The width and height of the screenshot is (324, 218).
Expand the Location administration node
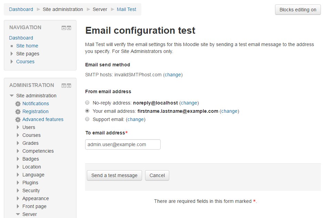[18, 167]
